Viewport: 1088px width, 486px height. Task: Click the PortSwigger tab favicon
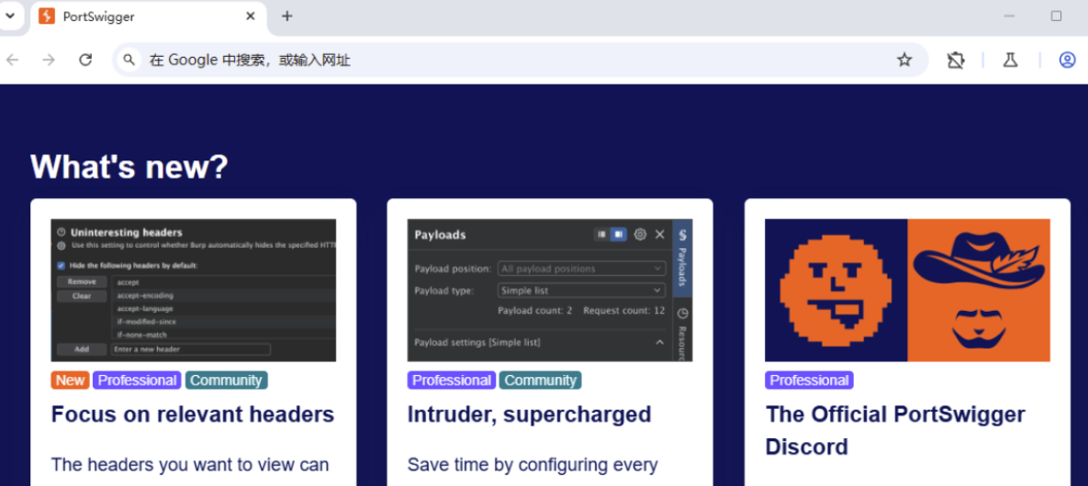(47, 17)
